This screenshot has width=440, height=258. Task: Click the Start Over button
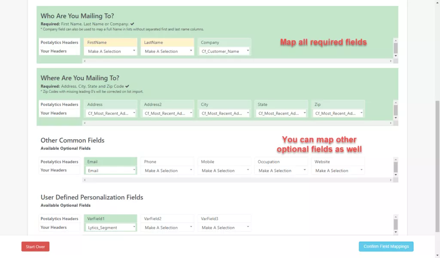[35, 246]
